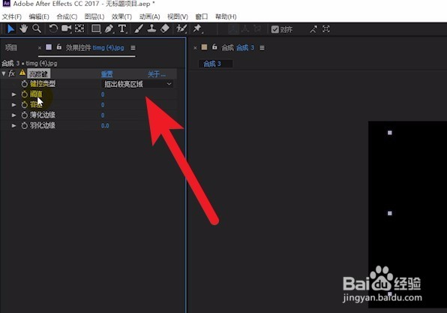The width and height of the screenshot is (447, 313).
Task: Click the lavender label swatch on 效果控件 tab
Action: tap(49, 47)
